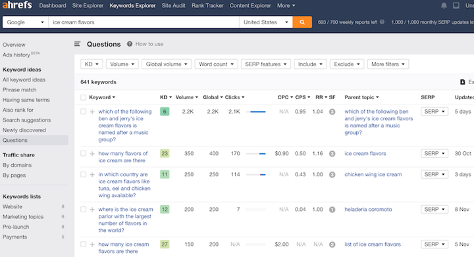Viewport: 474px width, 257px height.
Task: Open the Global volume filter dropdown
Action: (x=167, y=64)
